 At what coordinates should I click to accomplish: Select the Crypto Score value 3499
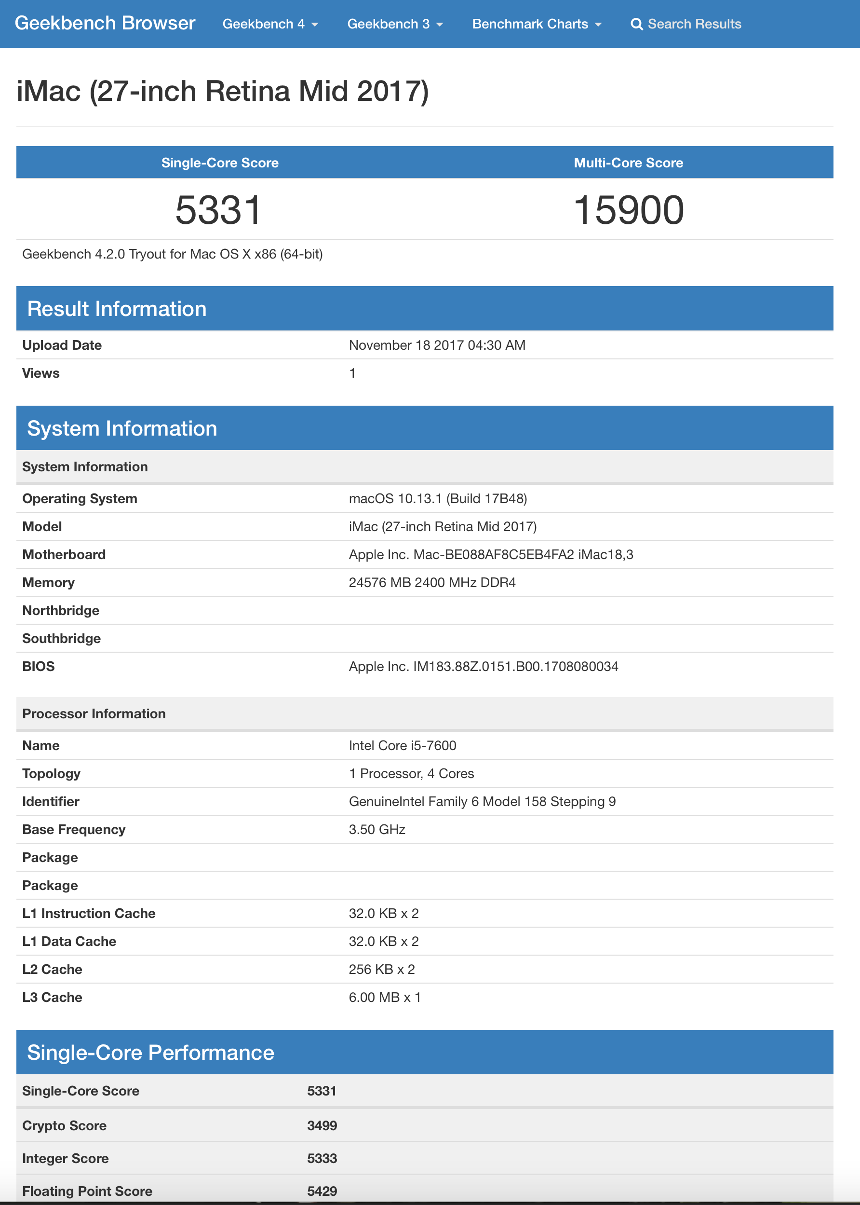322,1126
